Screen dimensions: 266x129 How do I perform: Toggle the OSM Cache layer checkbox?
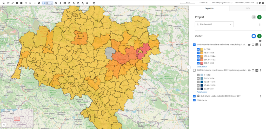(x=195, y=100)
